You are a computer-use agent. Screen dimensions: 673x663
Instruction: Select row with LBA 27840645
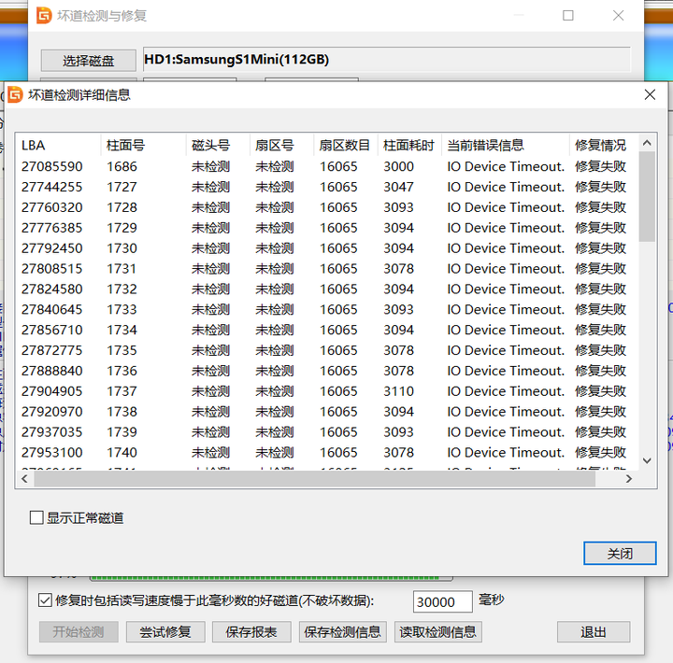coord(327,309)
